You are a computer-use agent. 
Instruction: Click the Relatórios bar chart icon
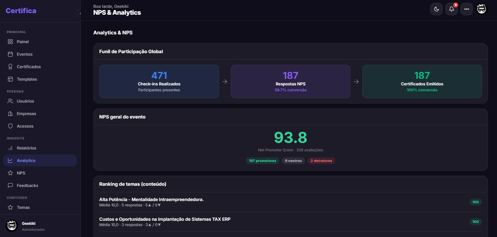pos(10,148)
